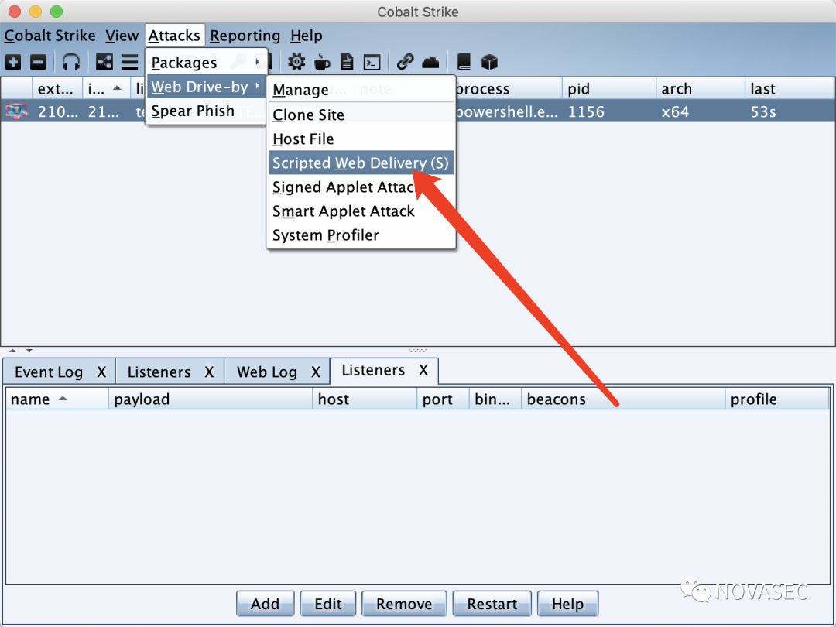Select Clone Site menu entry
This screenshot has height=627, width=836.
pyautogui.click(x=361, y=115)
